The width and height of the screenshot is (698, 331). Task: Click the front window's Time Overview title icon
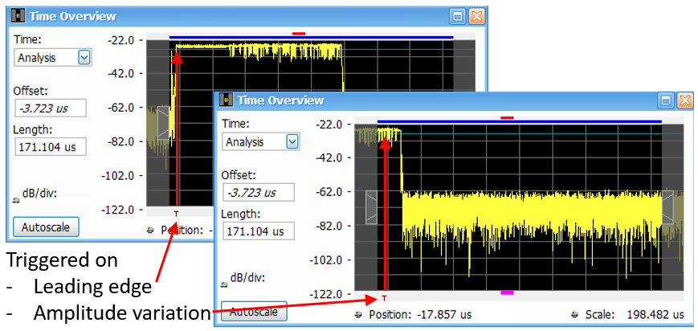tap(226, 100)
